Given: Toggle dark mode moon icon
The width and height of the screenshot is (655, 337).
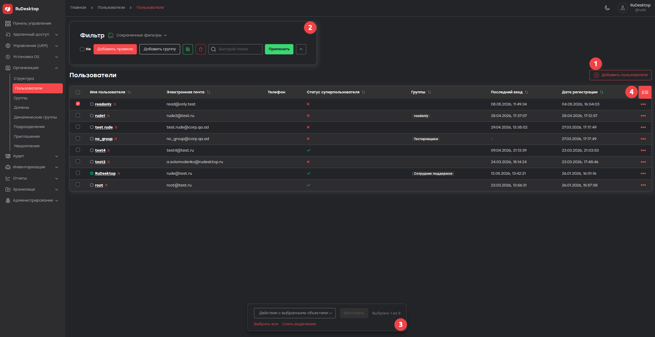Looking at the screenshot, I should [607, 8].
